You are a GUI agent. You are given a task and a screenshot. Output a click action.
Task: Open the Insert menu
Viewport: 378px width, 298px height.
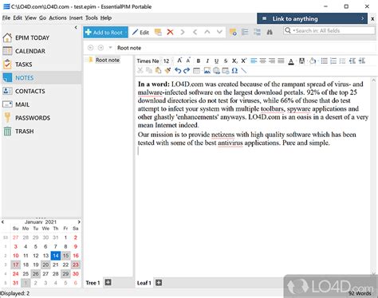[76, 18]
